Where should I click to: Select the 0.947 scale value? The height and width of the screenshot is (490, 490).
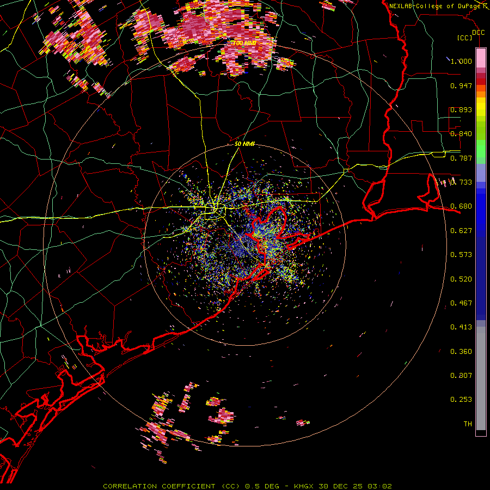[461, 85]
